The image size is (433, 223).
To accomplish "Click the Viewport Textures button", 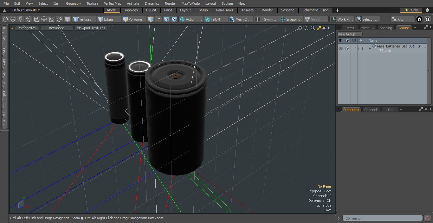I will coord(91,28).
